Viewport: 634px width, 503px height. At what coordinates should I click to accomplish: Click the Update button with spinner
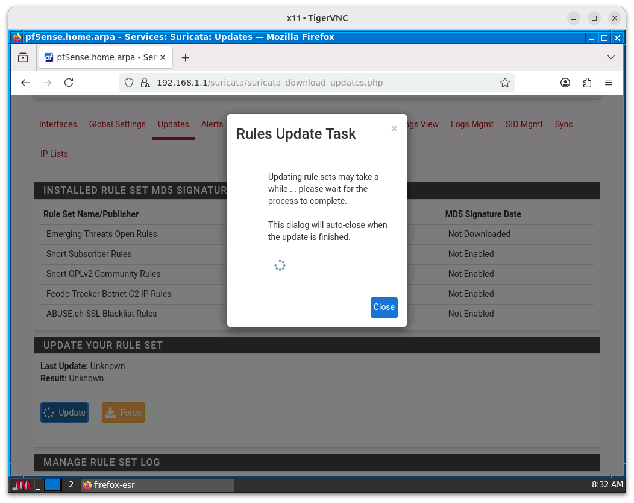[x=64, y=413]
